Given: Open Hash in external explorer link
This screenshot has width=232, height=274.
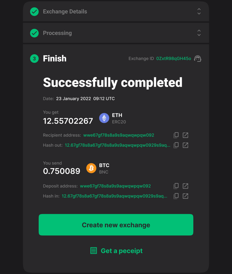Looking at the screenshot, I should click(x=185, y=196).
